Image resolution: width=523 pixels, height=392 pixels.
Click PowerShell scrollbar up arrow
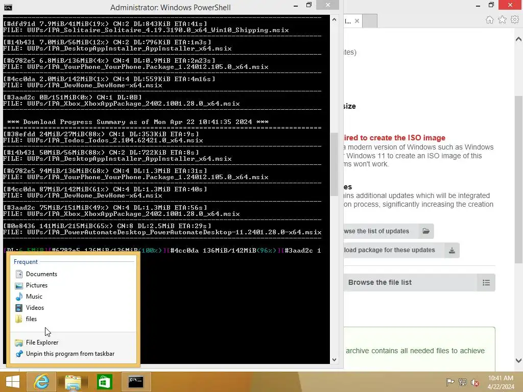pyautogui.click(x=334, y=20)
